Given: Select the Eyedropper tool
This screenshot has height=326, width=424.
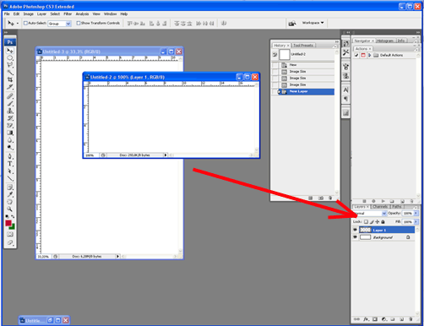Looking at the screenshot, I should 10,194.
